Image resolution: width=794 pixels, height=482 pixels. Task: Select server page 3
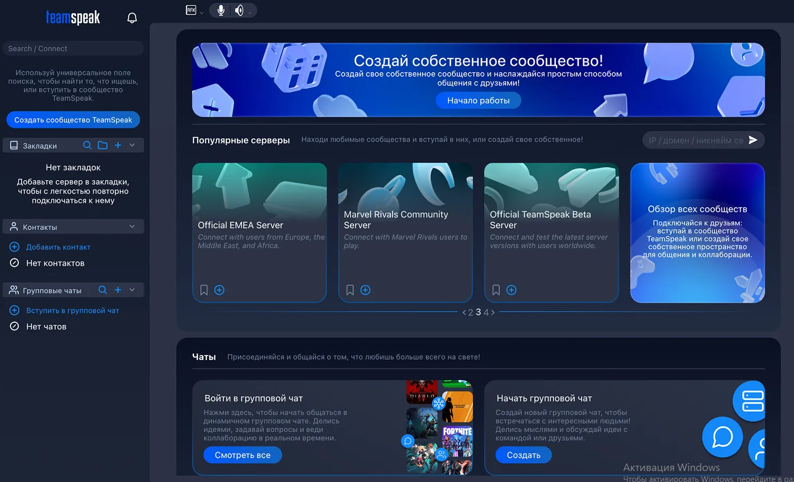(478, 312)
